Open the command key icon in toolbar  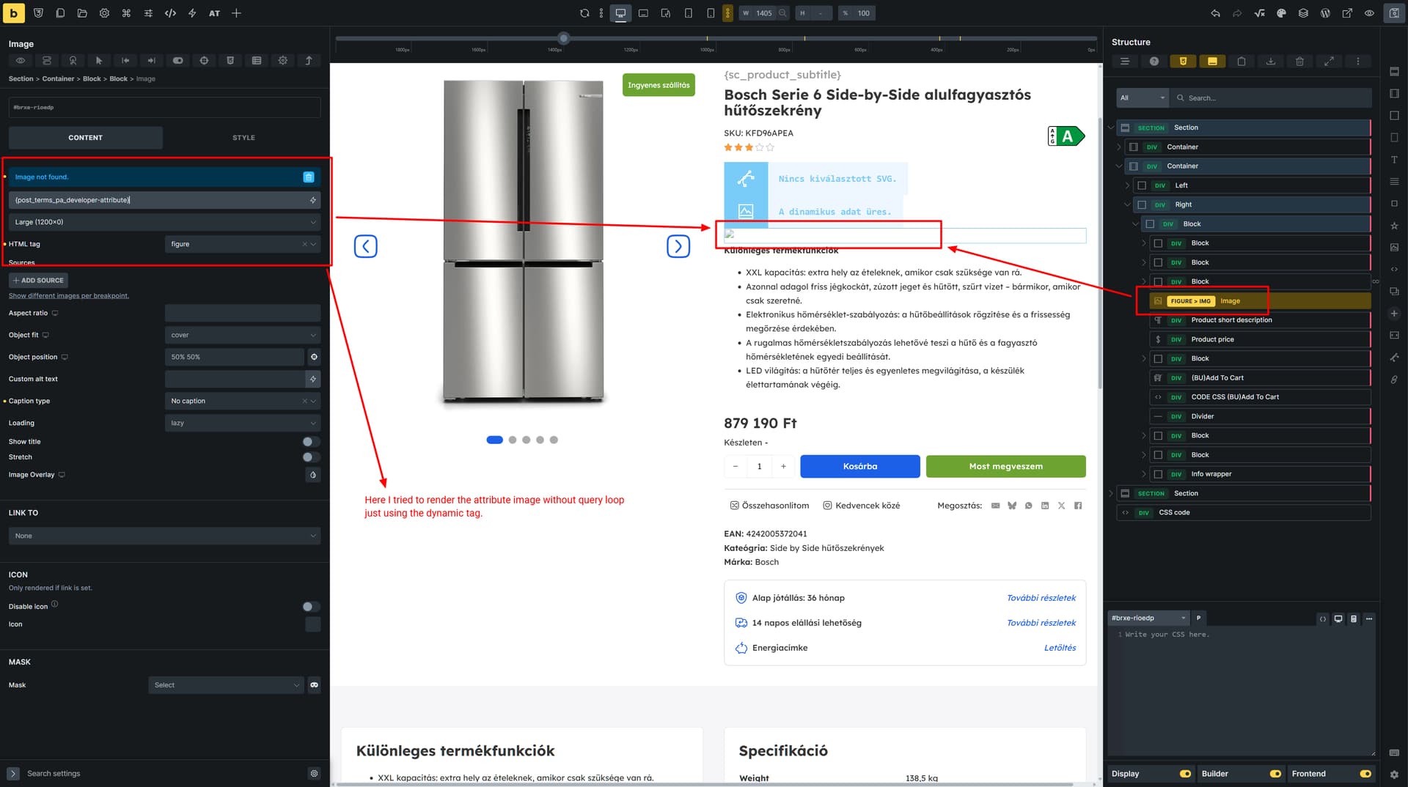click(x=126, y=13)
